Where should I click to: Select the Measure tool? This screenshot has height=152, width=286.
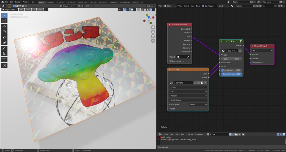[4, 54]
